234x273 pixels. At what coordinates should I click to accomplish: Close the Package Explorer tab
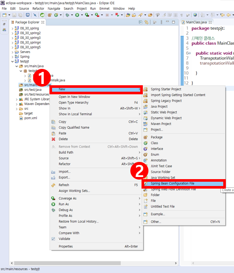(43, 22)
